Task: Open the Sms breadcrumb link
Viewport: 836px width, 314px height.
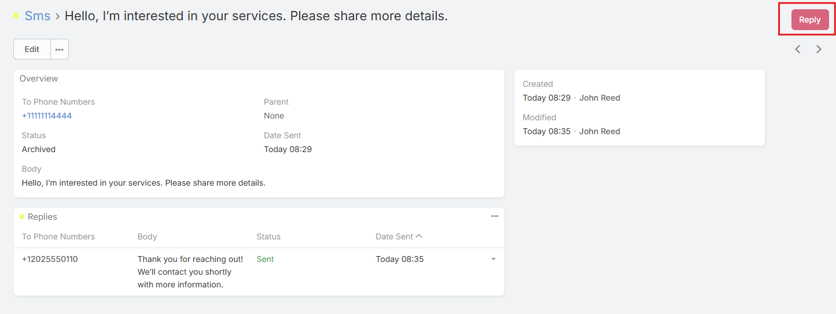Action: (x=38, y=16)
